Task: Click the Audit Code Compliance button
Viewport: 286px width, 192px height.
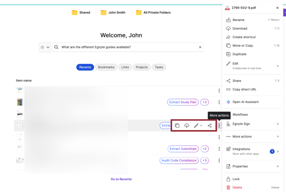Action: pos(179,160)
